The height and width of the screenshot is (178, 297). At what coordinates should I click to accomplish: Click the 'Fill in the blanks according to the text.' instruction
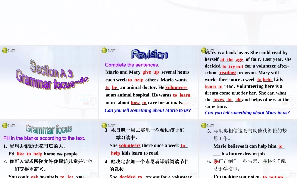[44, 138]
